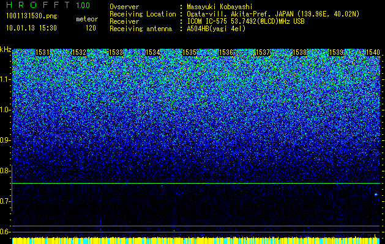Click the 0.7 frequency axis label
The image size is (385, 244).
point(5,201)
